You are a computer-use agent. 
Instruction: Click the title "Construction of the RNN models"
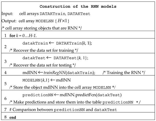(78, 6)
